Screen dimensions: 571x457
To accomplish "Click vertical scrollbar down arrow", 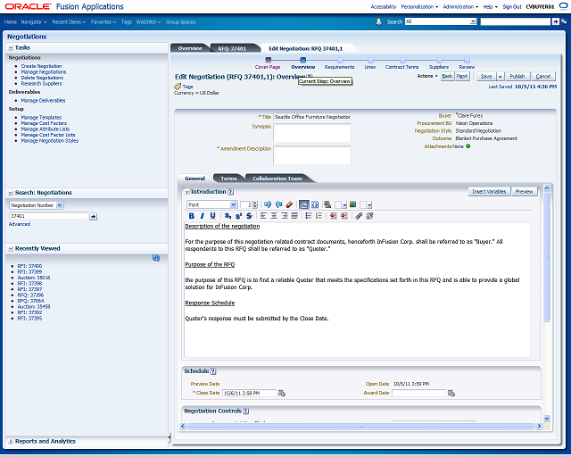I will (x=547, y=419).
